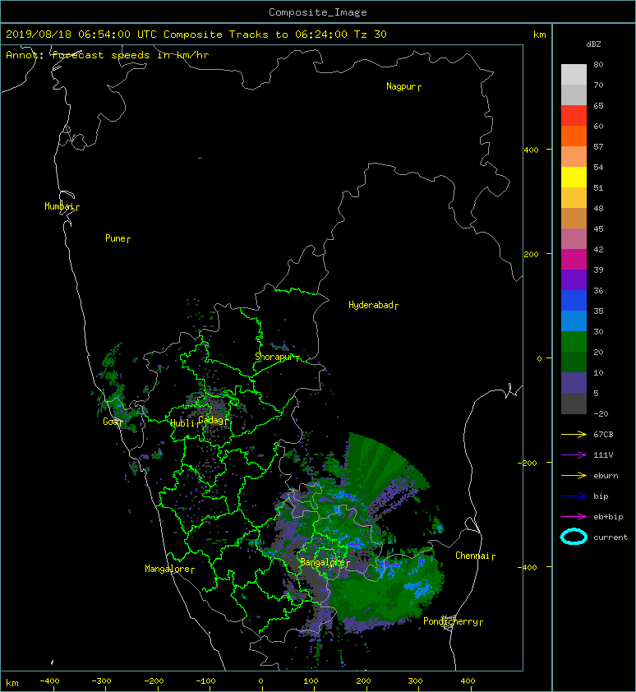Select the green 20 dBZ color swatch
This screenshot has height=692, width=636.
(574, 342)
